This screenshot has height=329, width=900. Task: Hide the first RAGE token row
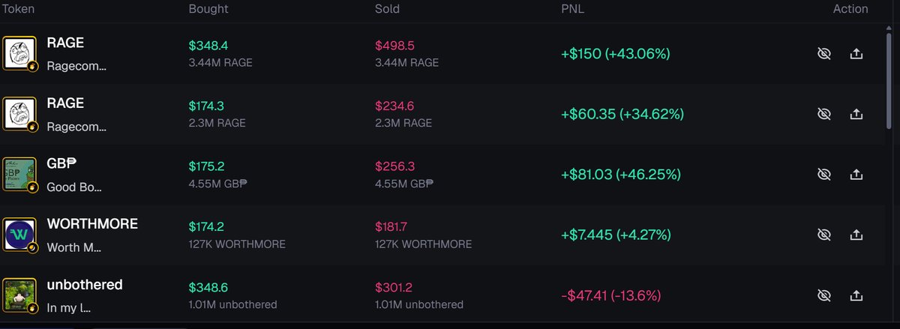(824, 54)
